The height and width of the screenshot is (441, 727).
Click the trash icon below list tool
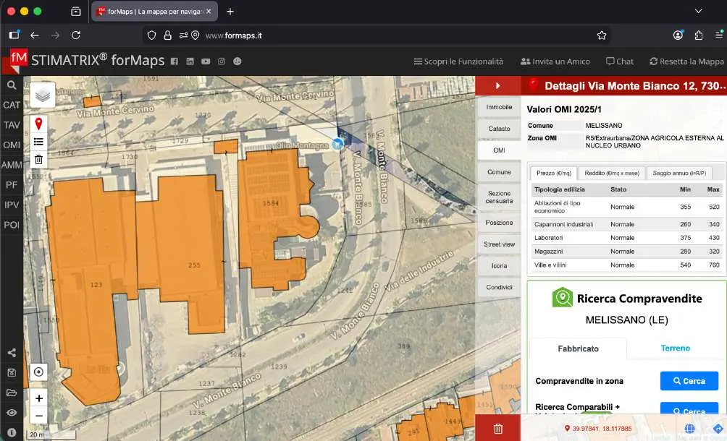(x=38, y=160)
